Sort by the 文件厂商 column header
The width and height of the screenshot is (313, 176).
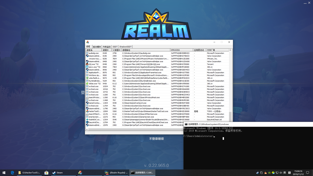[x=217, y=50]
